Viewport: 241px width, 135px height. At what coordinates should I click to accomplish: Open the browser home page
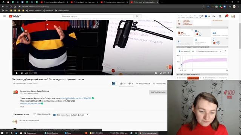[15, 7]
